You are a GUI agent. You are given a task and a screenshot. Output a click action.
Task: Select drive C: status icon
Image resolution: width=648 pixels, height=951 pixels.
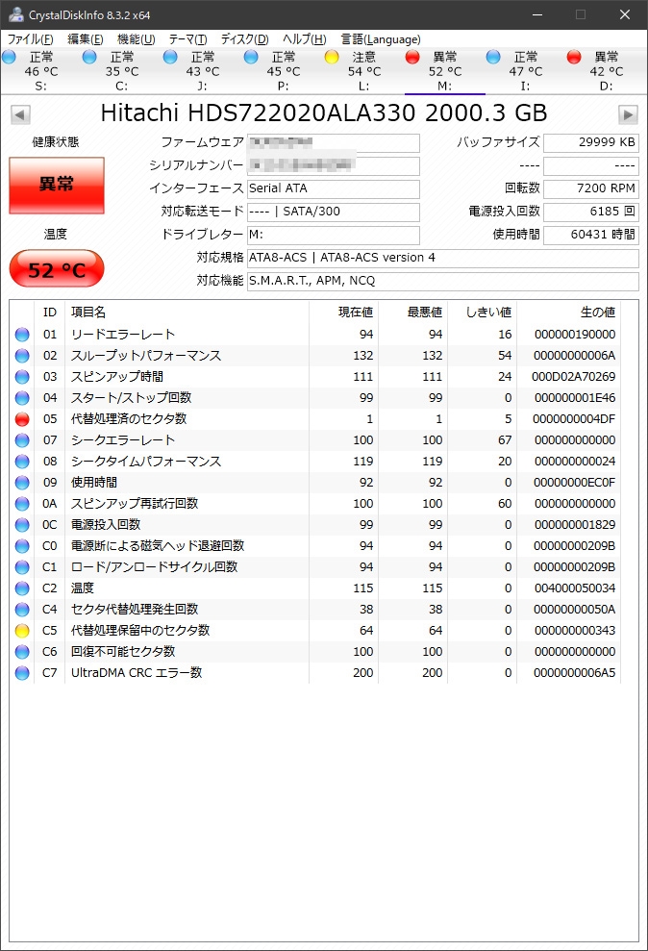click(x=89, y=57)
